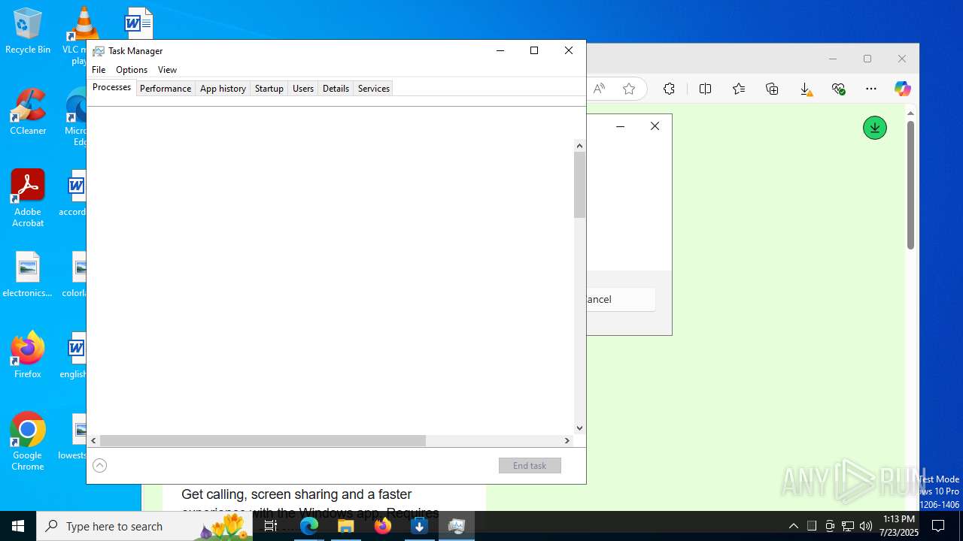Click the End task button
This screenshot has height=541, width=963.
(x=530, y=466)
